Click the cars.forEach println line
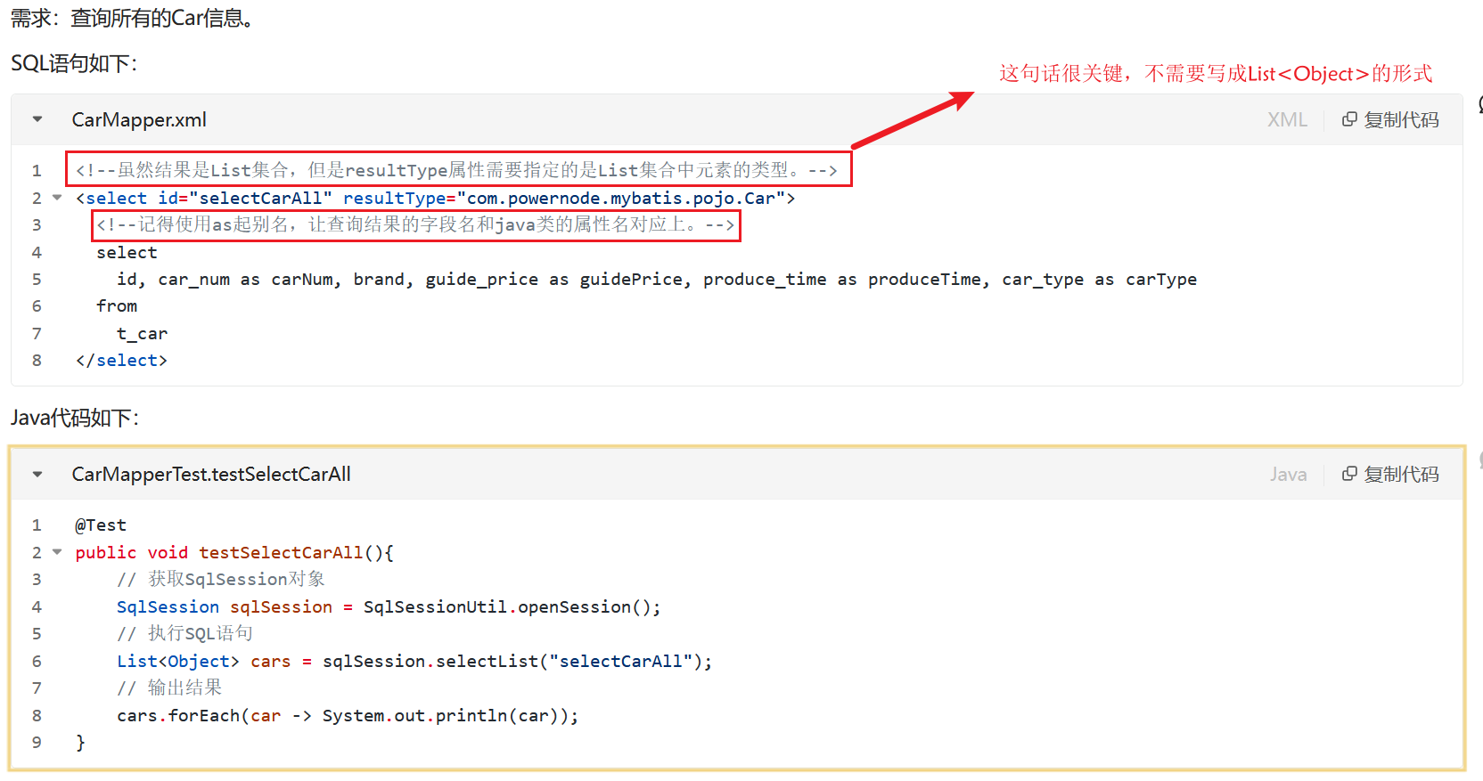 (x=348, y=715)
